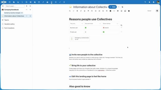
Task: Toggle strikethrough formatting
Action: pos(88,11)
